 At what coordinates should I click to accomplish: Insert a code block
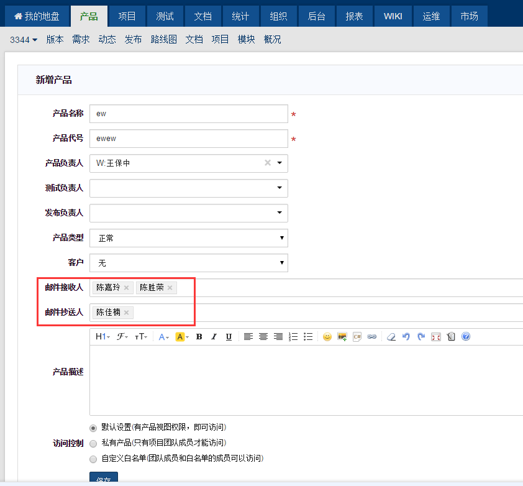pyautogui.click(x=357, y=336)
